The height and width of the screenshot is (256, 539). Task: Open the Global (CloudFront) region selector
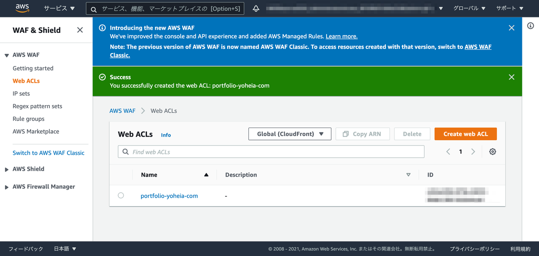click(290, 134)
